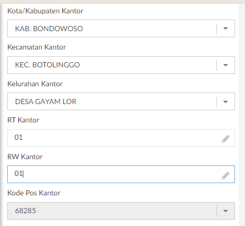This screenshot has width=245, height=226.
Task: Open the Kota/Kabupaten Kantor dropdown arrow
Action: [226, 28]
